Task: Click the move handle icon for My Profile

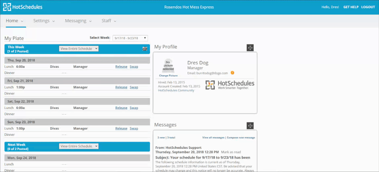Action: click(x=250, y=48)
